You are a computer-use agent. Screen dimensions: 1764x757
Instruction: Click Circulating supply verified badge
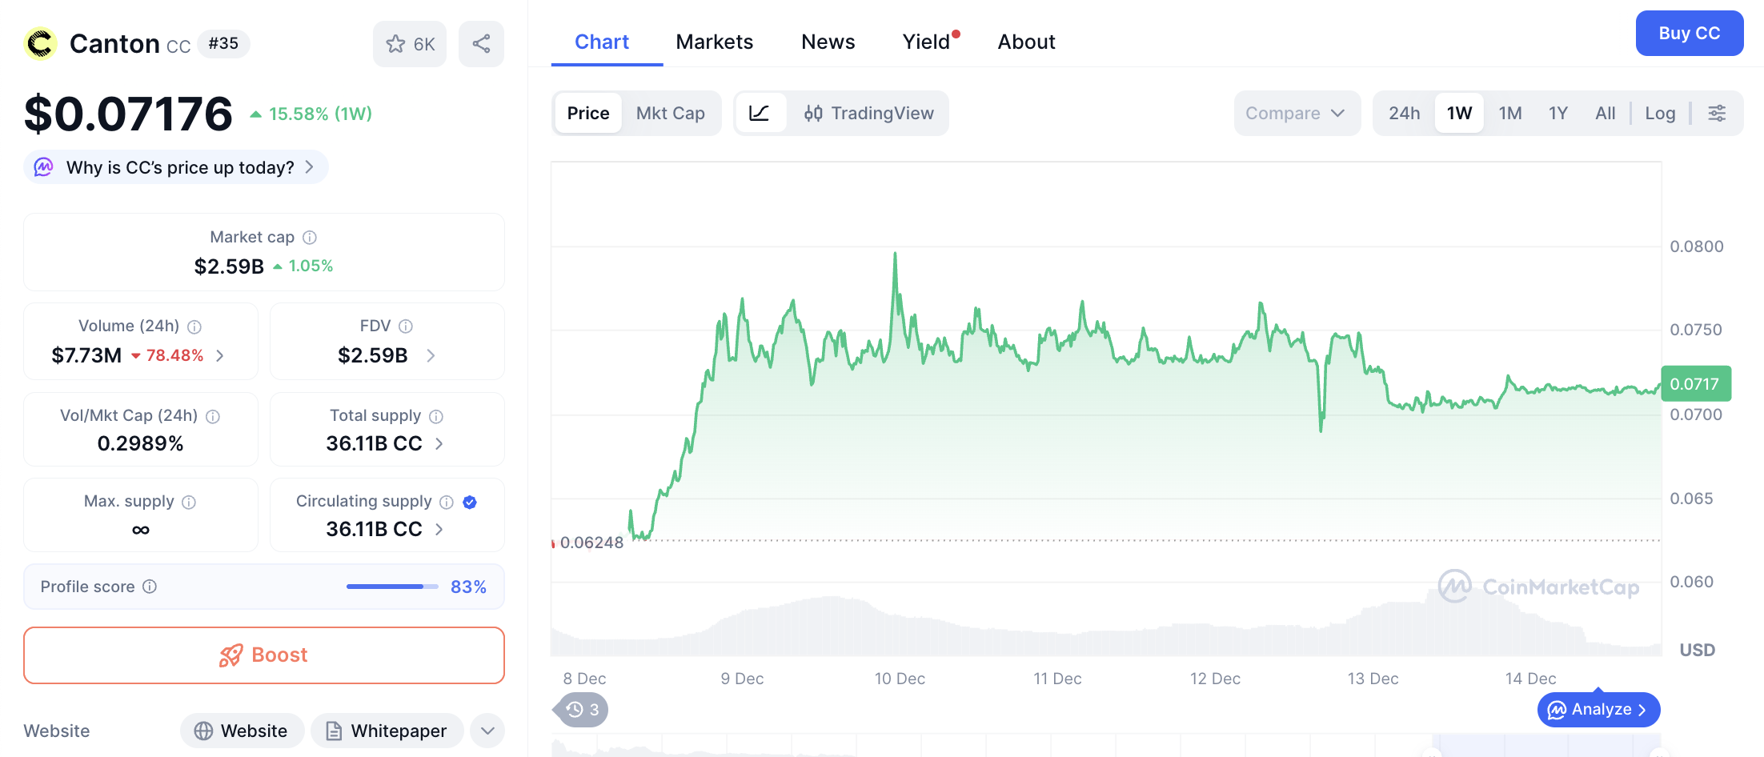coord(470,502)
